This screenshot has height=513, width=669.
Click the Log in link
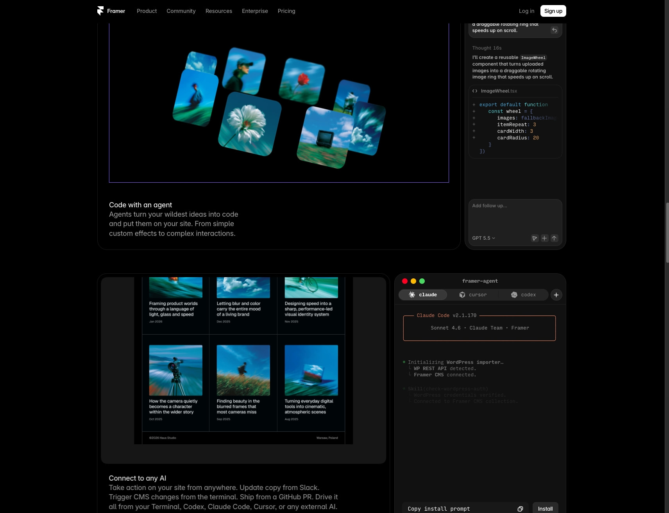point(526,11)
